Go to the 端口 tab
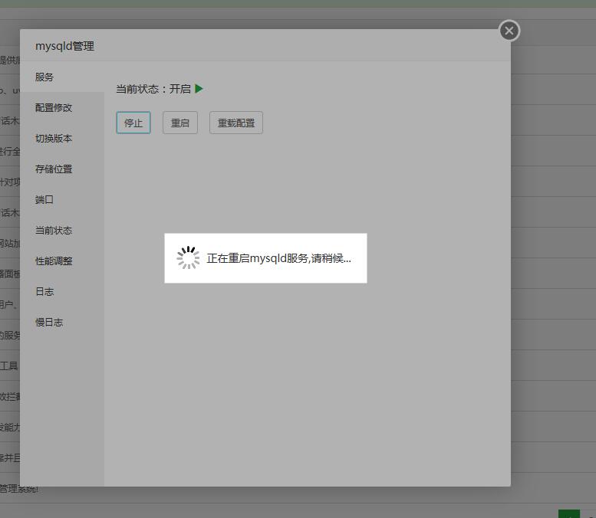Screen dimensions: 596x518 tap(44, 200)
